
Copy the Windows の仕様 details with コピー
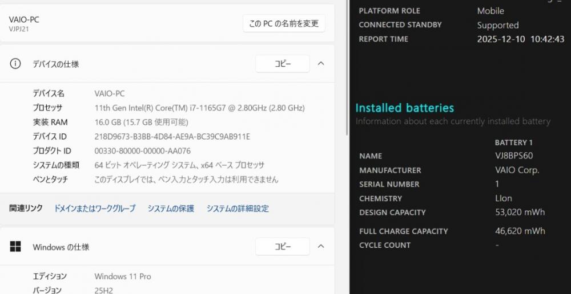(x=282, y=247)
